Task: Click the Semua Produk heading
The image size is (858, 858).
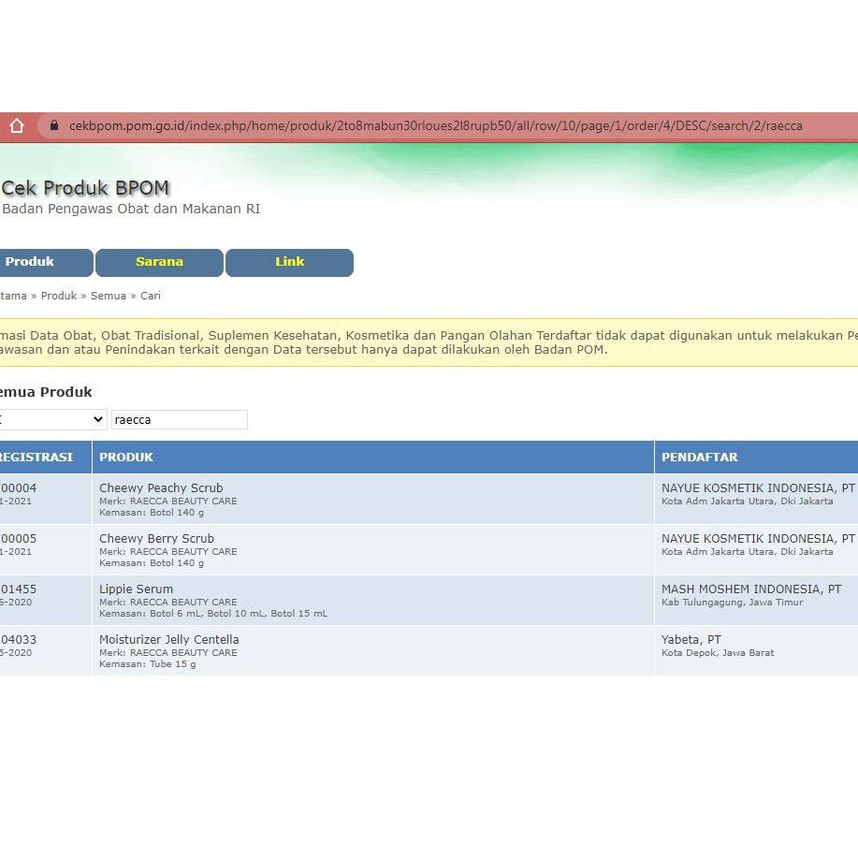Action: (46, 392)
